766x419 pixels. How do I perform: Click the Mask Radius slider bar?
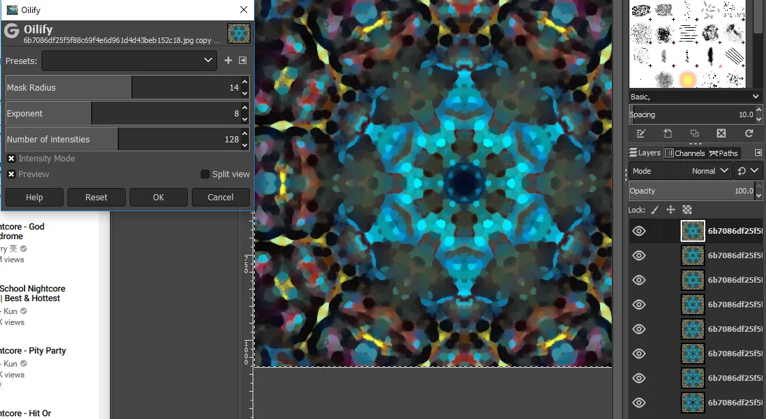[x=123, y=87]
